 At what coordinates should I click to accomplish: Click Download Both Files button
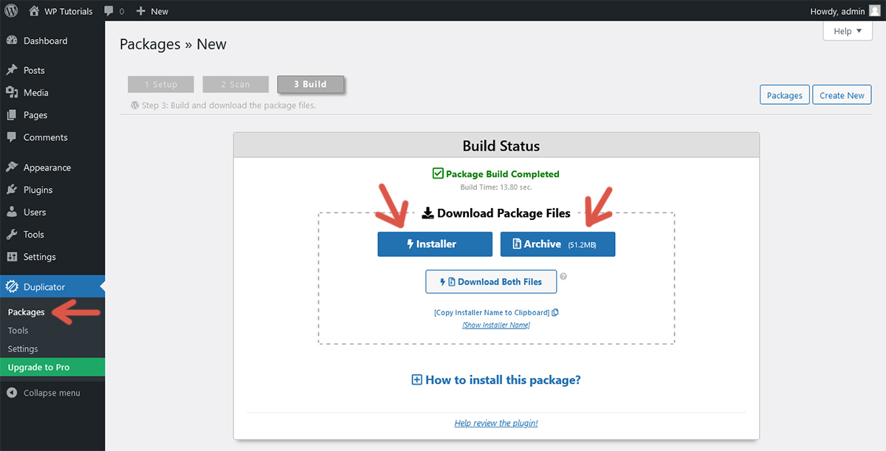tap(491, 282)
